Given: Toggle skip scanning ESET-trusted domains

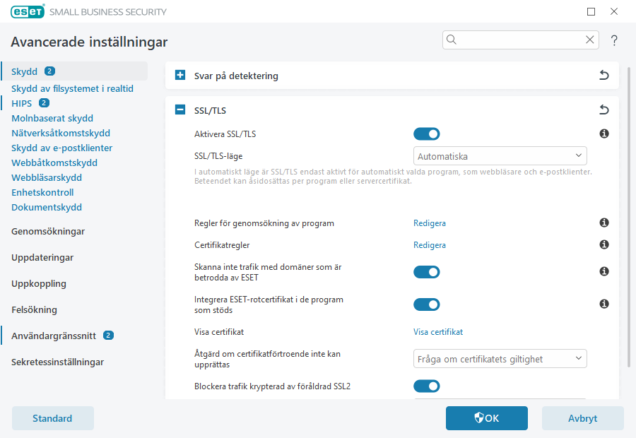Looking at the screenshot, I should 427,271.
